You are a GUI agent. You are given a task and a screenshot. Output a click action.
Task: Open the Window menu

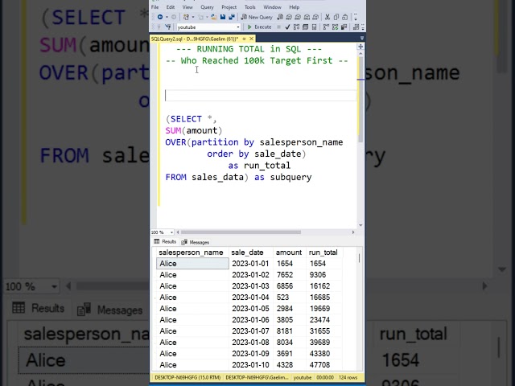click(272, 7)
